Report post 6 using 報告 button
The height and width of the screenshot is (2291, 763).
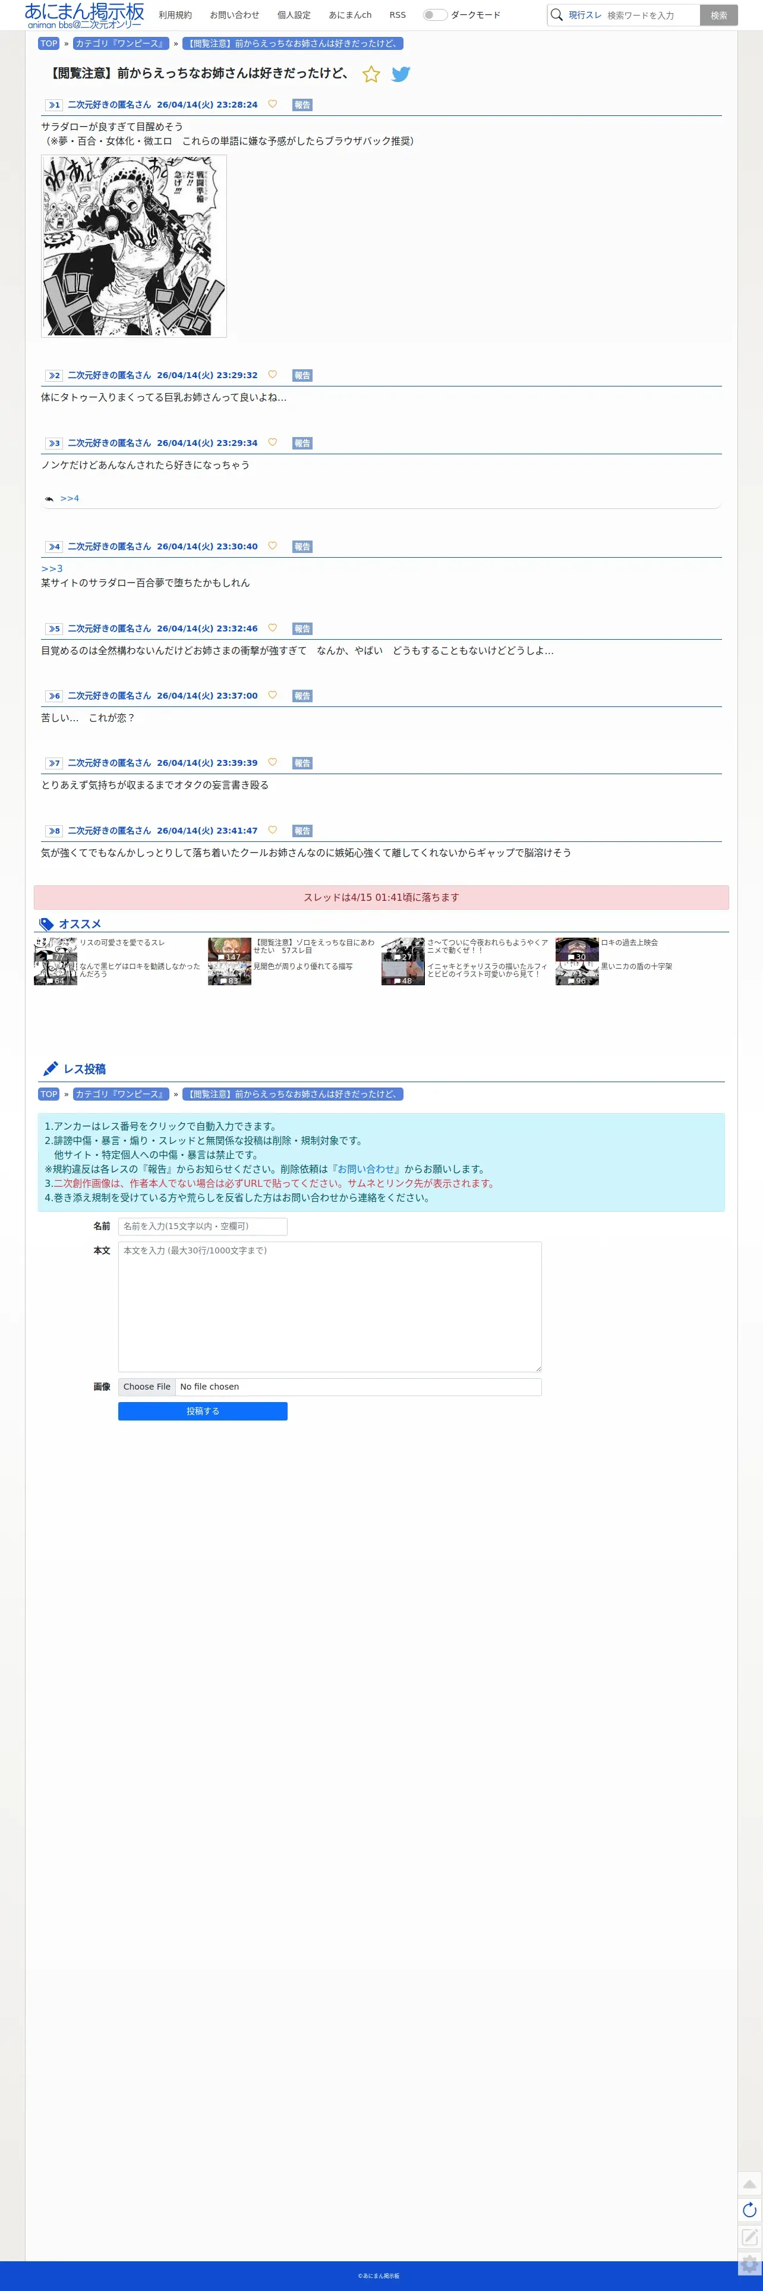tap(302, 696)
